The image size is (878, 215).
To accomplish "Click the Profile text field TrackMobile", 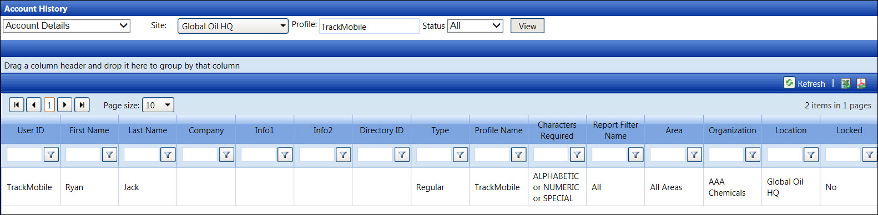I will pyautogui.click(x=369, y=26).
